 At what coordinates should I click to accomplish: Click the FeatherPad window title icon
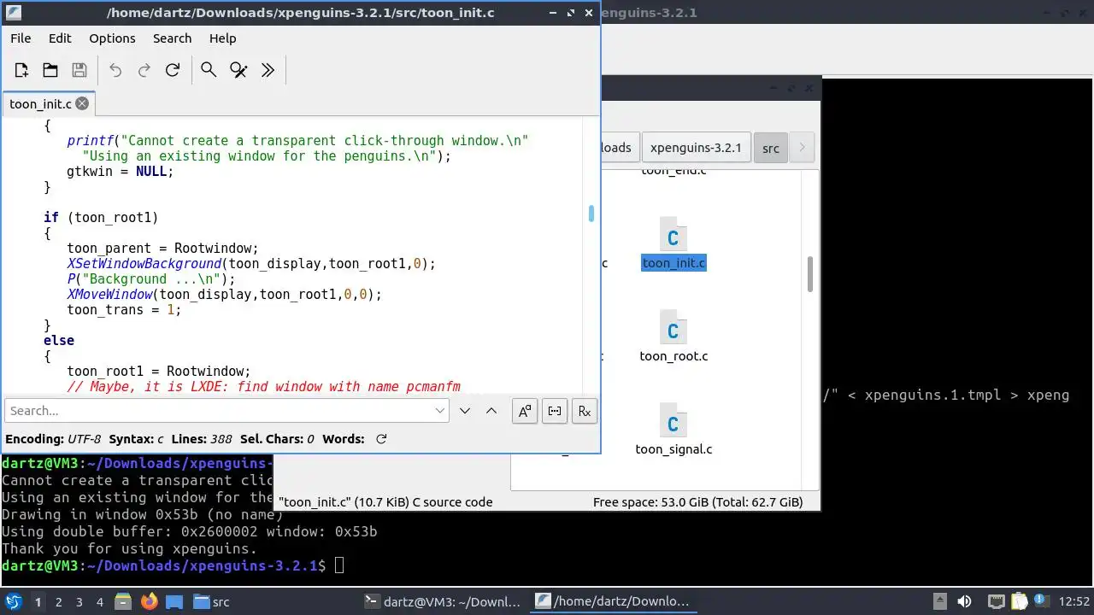pos(13,13)
